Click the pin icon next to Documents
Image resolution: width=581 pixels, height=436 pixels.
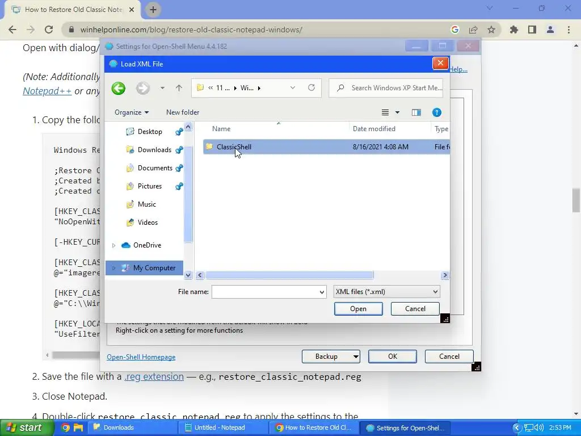tap(179, 168)
